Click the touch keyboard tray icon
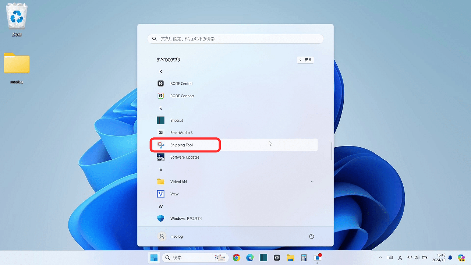The height and width of the screenshot is (265, 471). click(390, 258)
